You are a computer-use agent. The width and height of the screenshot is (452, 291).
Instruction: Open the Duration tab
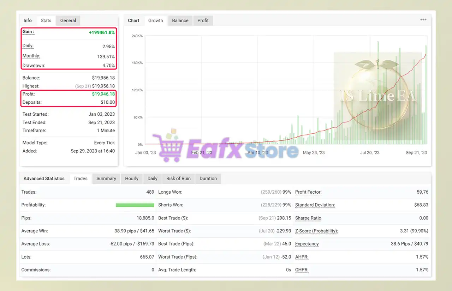208,178
